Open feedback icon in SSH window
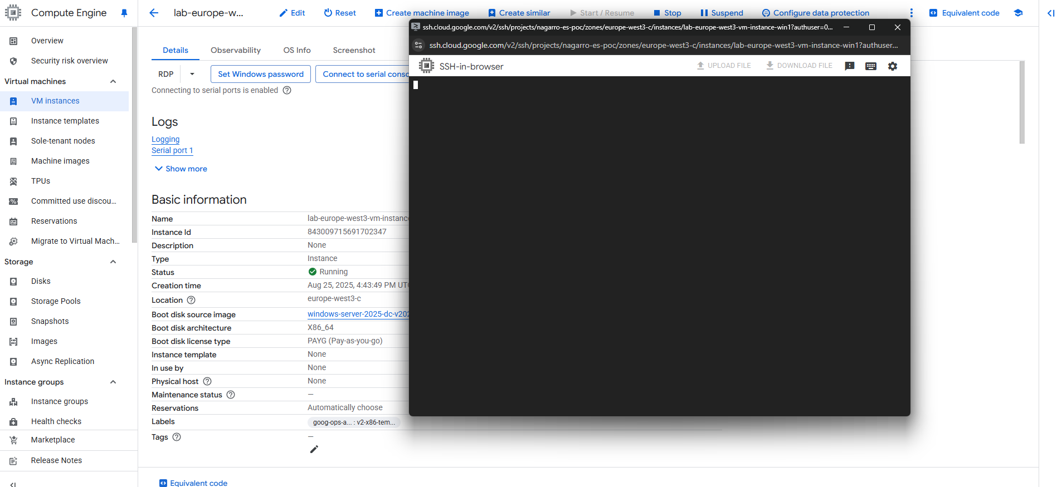This screenshot has height=487, width=1062. click(x=849, y=66)
